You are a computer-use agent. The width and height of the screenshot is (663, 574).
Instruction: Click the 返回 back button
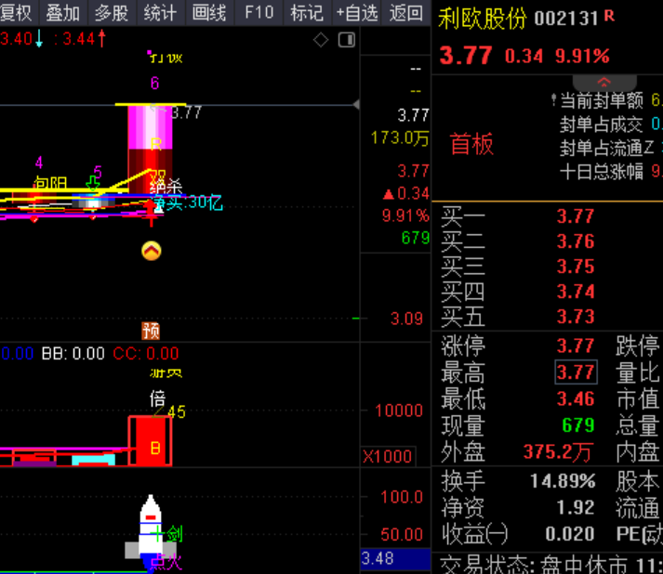point(406,13)
